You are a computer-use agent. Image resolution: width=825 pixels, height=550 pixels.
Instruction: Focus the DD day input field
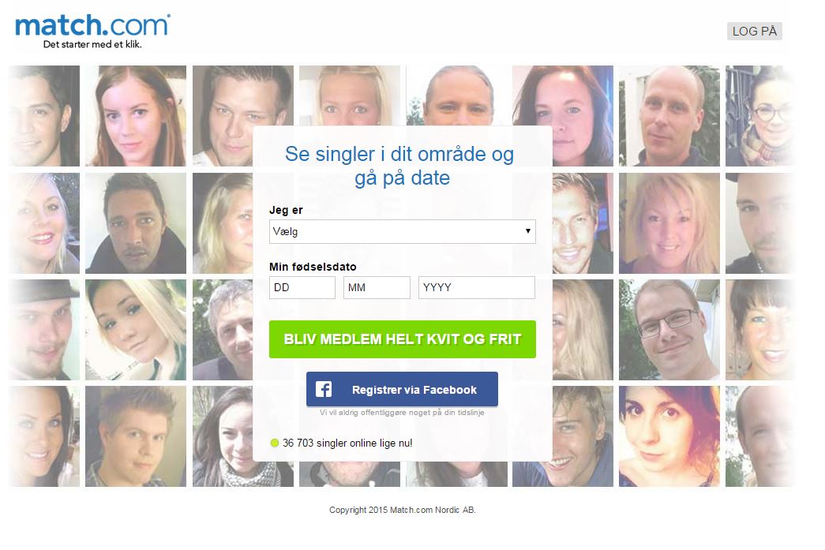pos(302,287)
